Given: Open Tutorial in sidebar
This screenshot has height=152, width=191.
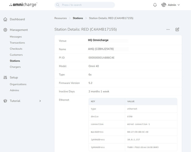Looking at the screenshot, I should (15, 101).
